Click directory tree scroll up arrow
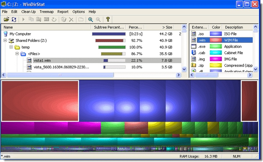The width and height of the screenshot is (263, 162). click(184, 27)
